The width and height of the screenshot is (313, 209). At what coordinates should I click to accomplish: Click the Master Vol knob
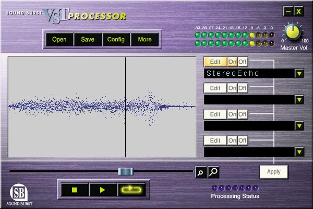click(x=293, y=32)
